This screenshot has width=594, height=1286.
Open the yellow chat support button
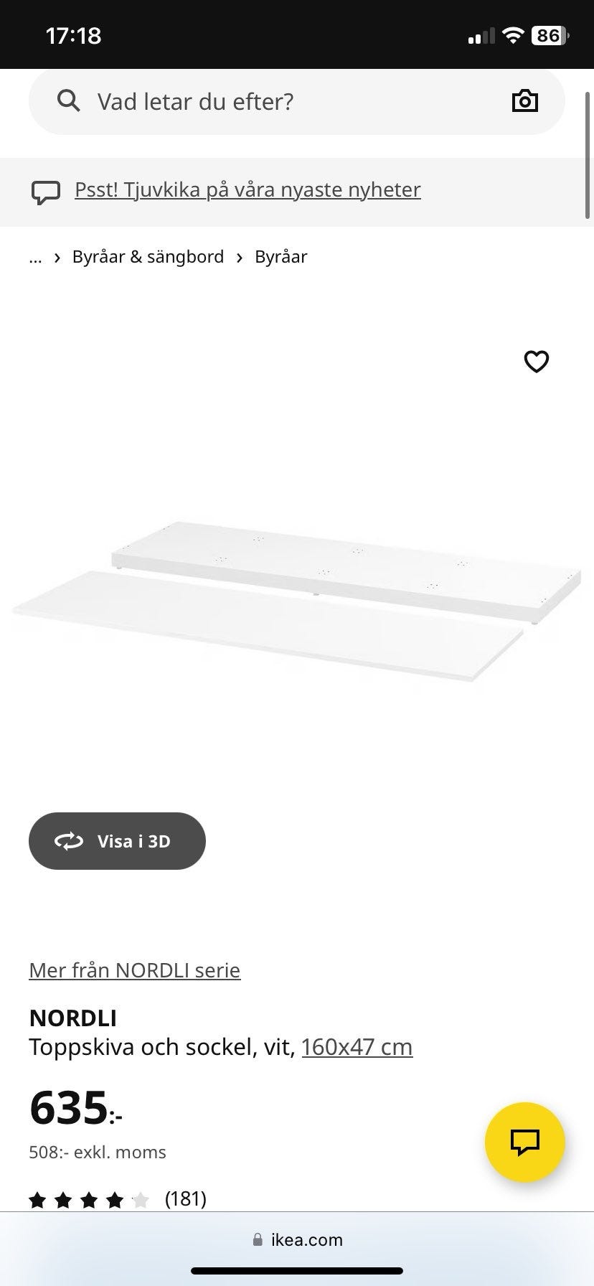[525, 1142]
